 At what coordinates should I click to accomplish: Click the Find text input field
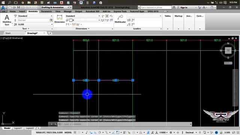(33, 20)
